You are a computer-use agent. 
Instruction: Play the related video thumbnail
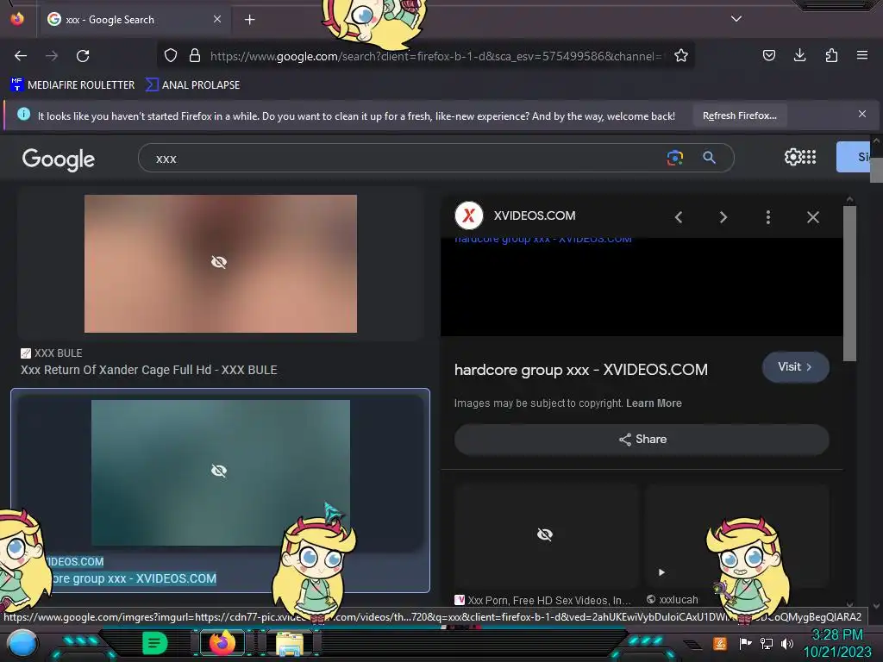click(x=661, y=572)
